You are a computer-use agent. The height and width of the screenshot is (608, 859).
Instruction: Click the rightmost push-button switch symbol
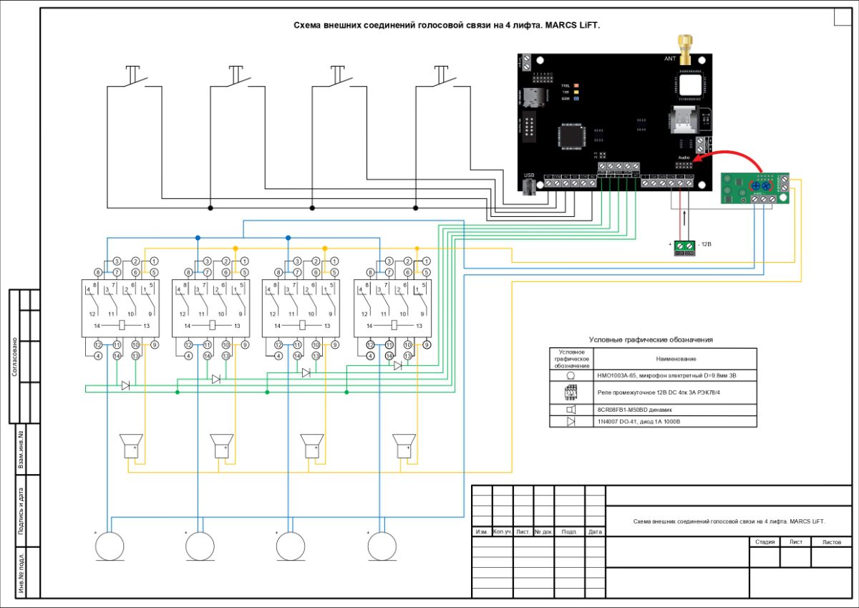442,77
